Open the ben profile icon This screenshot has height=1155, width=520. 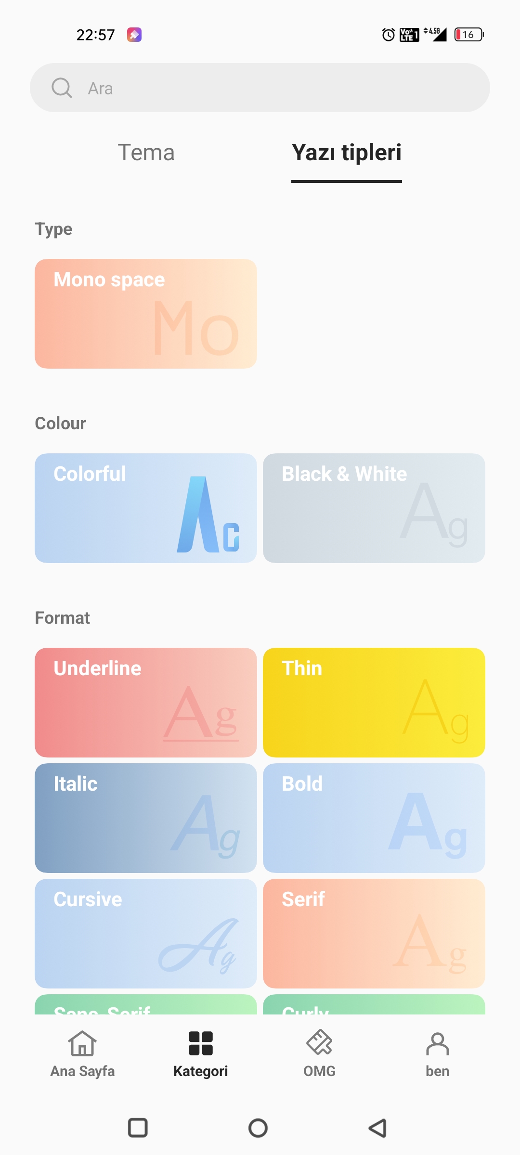tap(437, 1043)
